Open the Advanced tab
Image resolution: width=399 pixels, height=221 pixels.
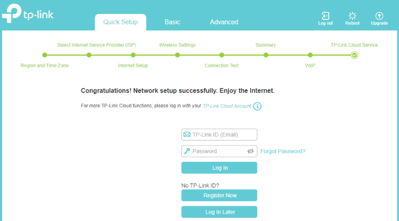click(224, 22)
